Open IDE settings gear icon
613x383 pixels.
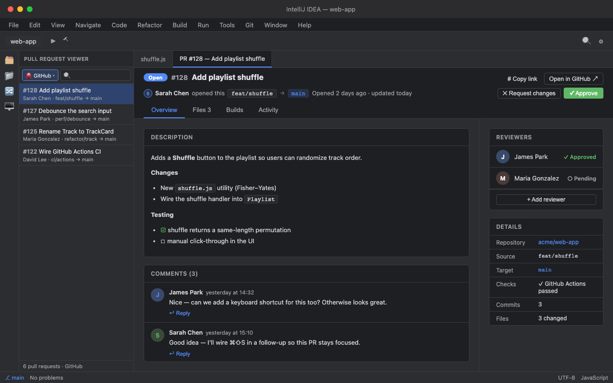point(601,42)
